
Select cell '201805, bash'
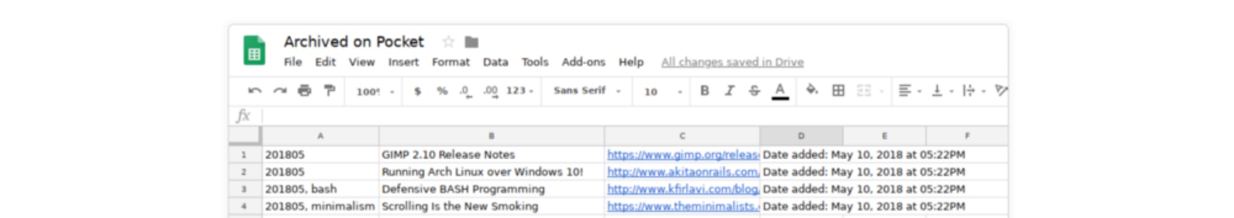coord(320,189)
